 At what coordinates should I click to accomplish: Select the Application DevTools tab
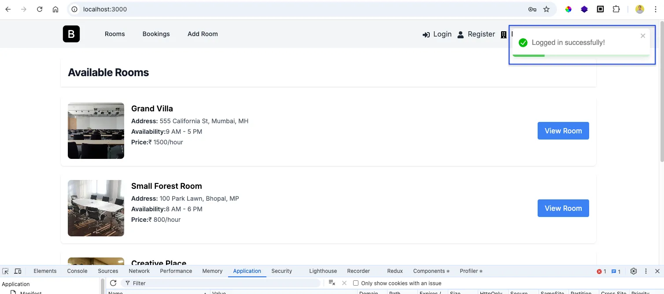(x=247, y=271)
